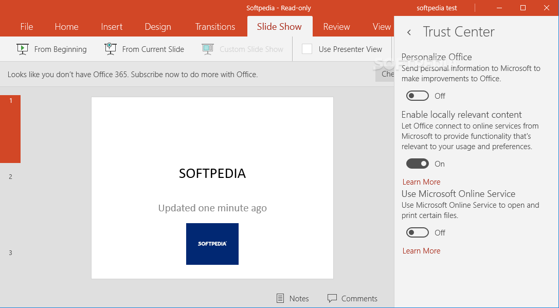The image size is (559, 308).
Task: Switch to the Review tab
Action: (x=336, y=26)
